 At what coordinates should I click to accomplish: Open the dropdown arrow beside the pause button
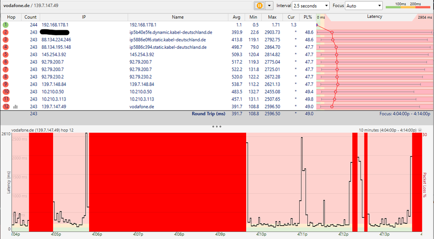269,6
